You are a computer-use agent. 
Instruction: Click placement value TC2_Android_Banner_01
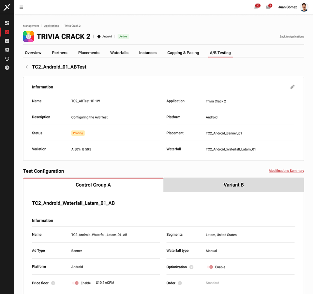224,133
